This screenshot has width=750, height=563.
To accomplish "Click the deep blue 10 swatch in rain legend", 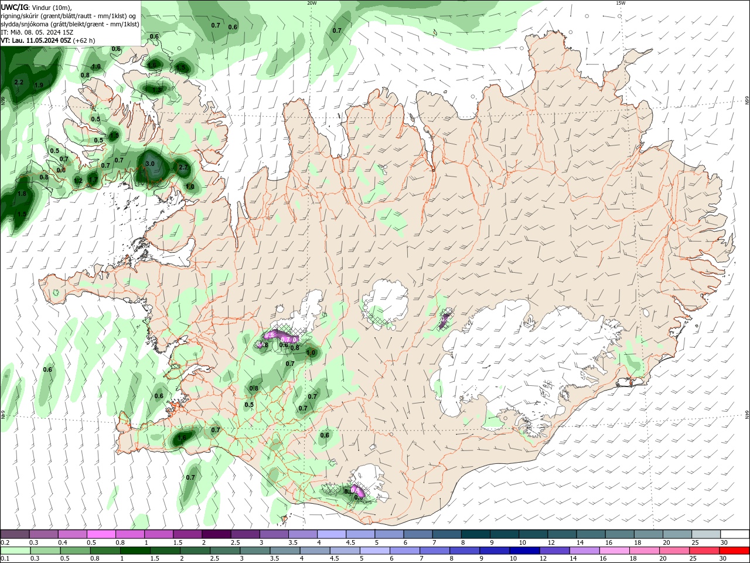I will tap(523, 551).
